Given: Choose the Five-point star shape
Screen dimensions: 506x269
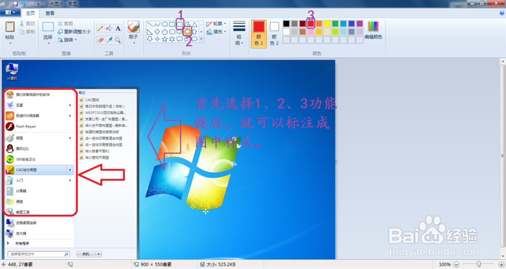Looking at the screenshot, I should coord(164,39).
